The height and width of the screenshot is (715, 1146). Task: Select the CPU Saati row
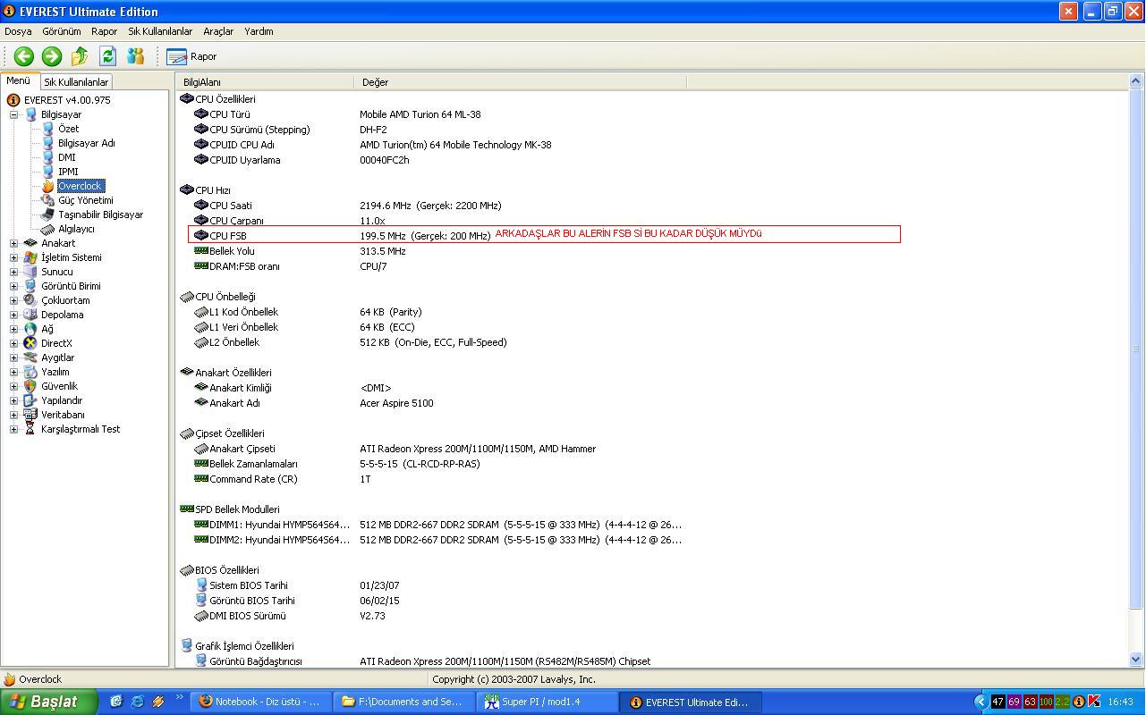point(438,206)
